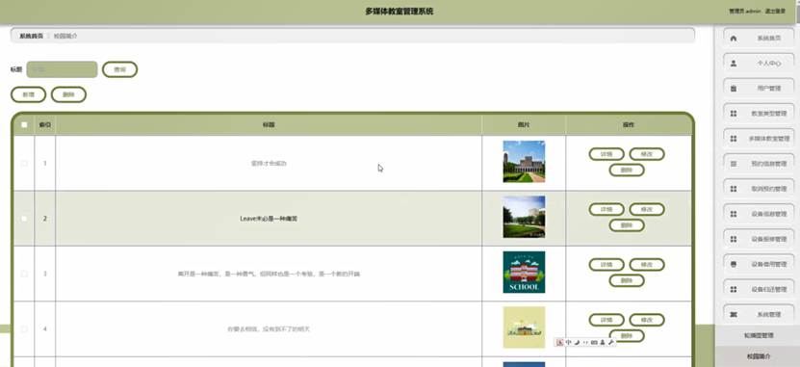
Task: Tick the checkbox for row 2
Action: coord(24,219)
